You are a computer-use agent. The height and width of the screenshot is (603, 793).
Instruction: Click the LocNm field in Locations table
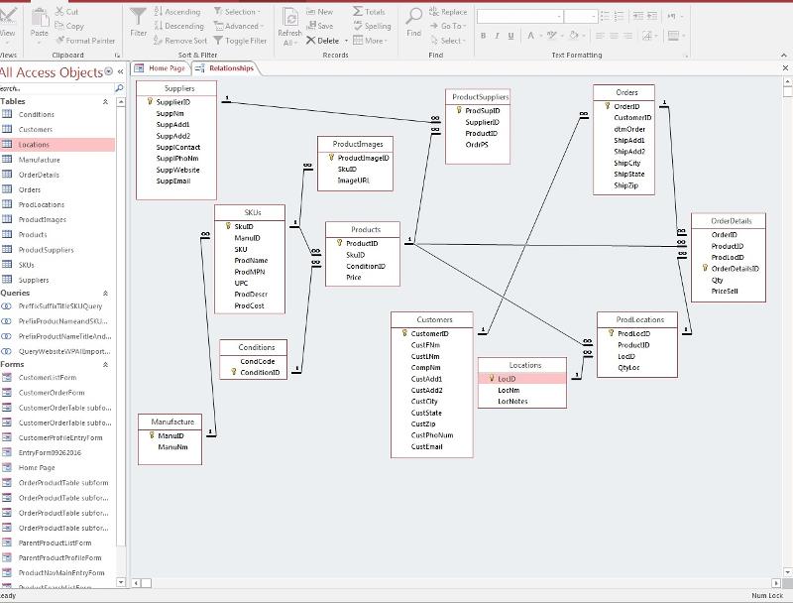click(509, 390)
